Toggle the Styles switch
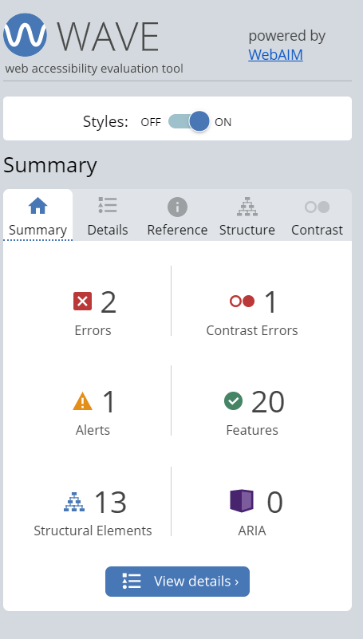 [188, 121]
